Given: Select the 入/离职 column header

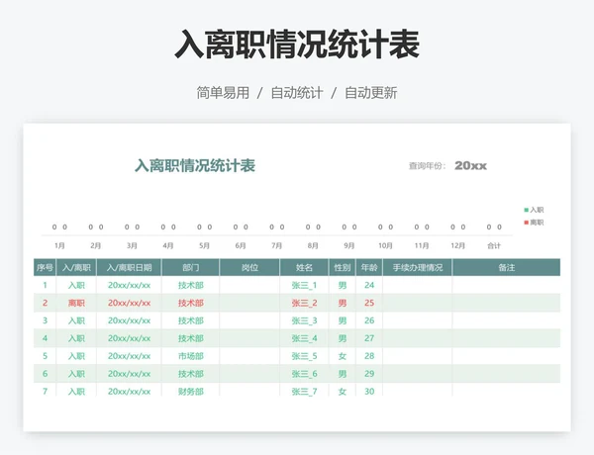Looking at the screenshot, I should click(76, 268).
